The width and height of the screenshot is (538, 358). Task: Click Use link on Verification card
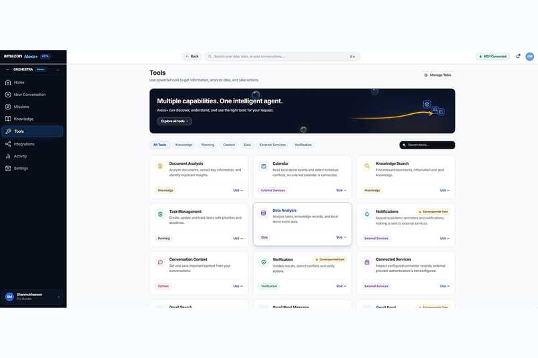[341, 286]
